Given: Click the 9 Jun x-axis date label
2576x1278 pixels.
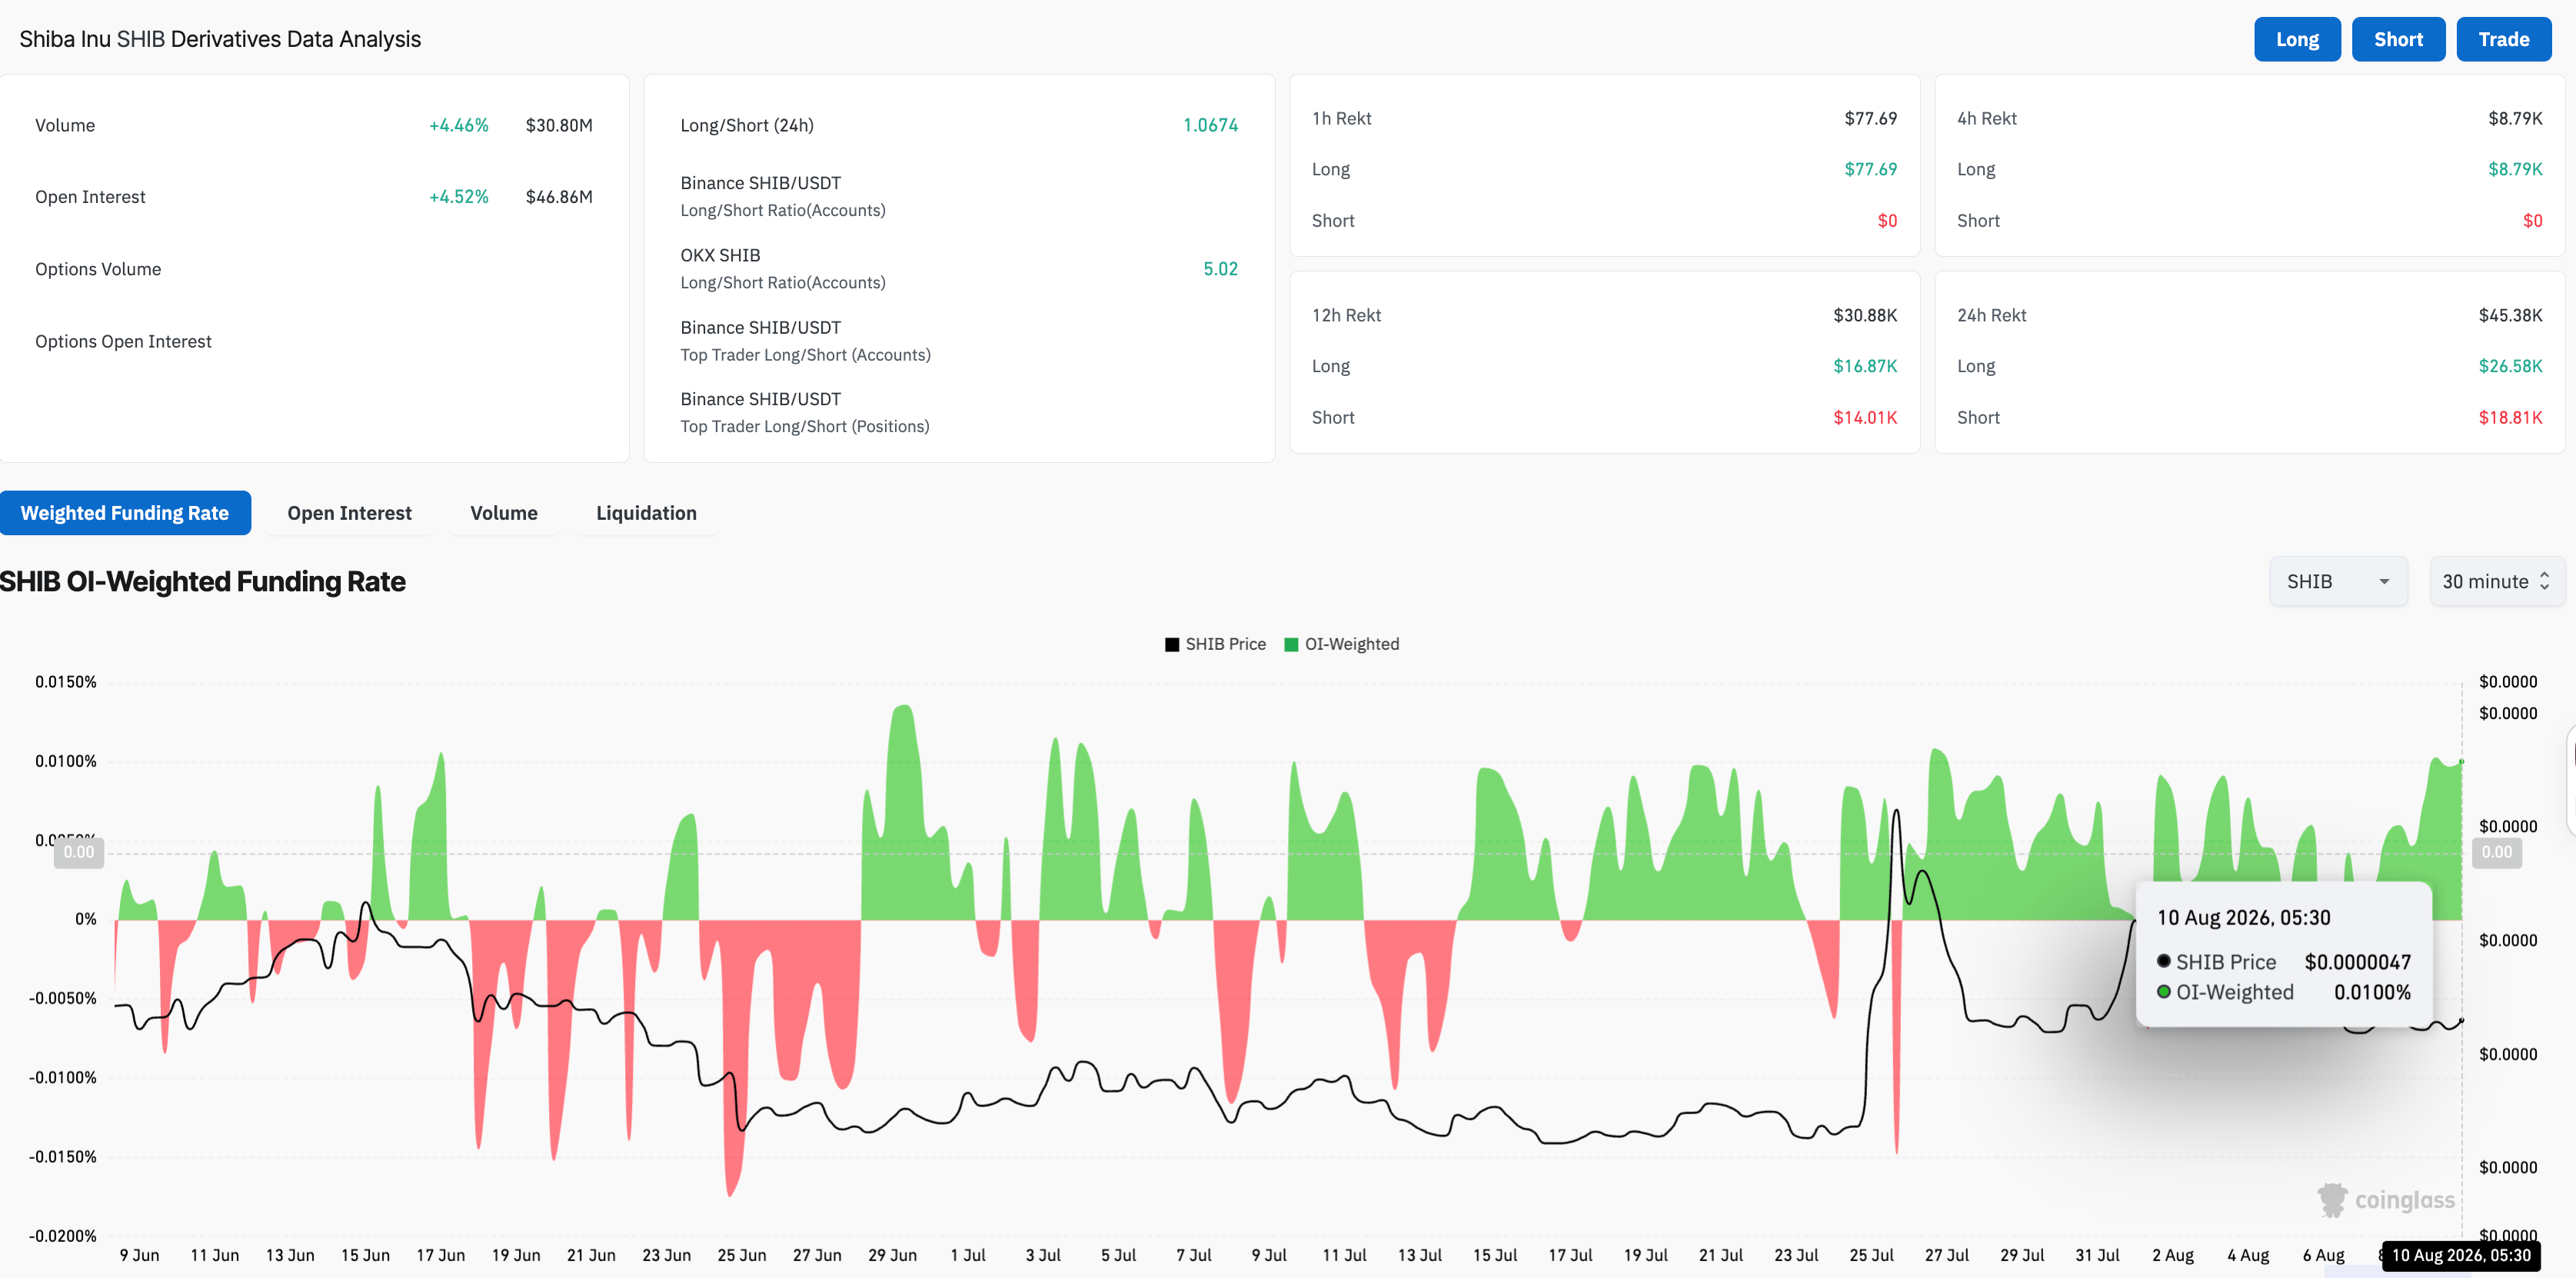Looking at the screenshot, I should click(139, 1255).
